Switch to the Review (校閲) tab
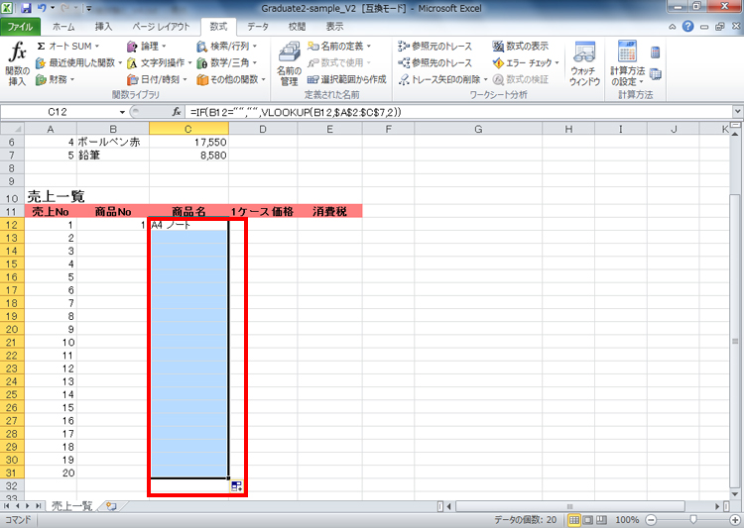Image resolution: width=744 pixels, height=528 pixels. tap(297, 27)
